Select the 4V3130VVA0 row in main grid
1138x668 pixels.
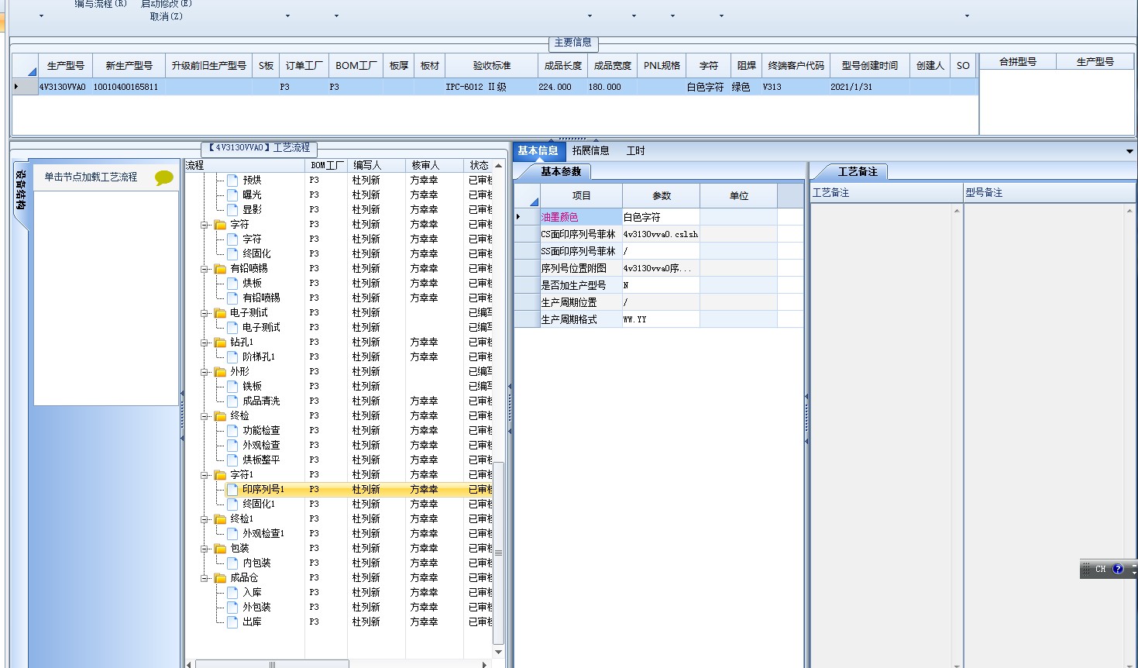tap(496, 87)
